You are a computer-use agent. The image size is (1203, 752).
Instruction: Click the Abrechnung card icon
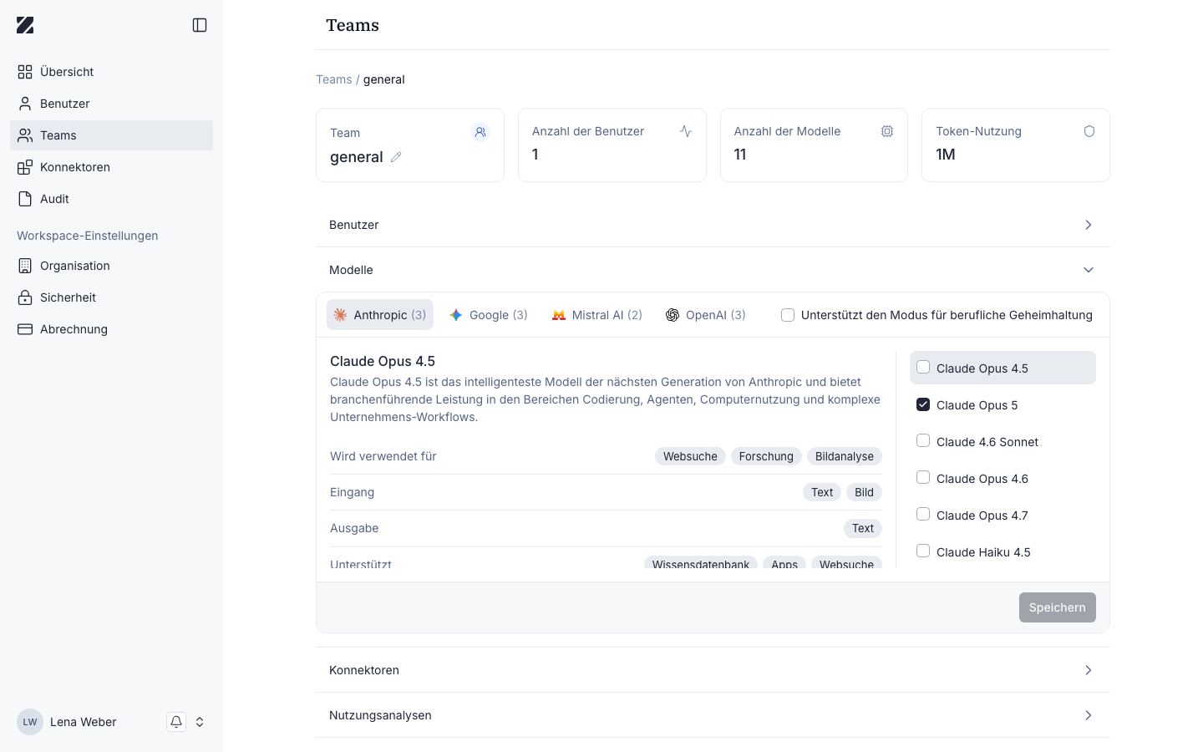pyautogui.click(x=25, y=329)
